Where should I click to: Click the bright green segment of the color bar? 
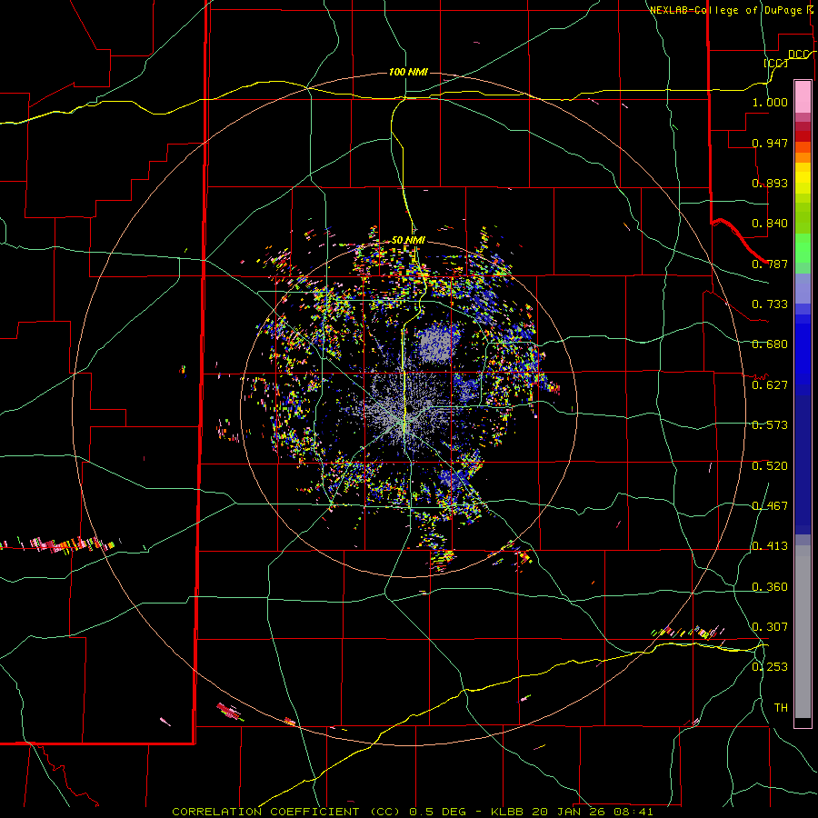pyautogui.click(x=803, y=247)
